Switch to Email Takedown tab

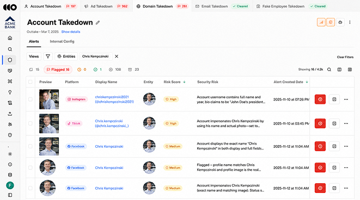pyautogui.click(x=222, y=6)
